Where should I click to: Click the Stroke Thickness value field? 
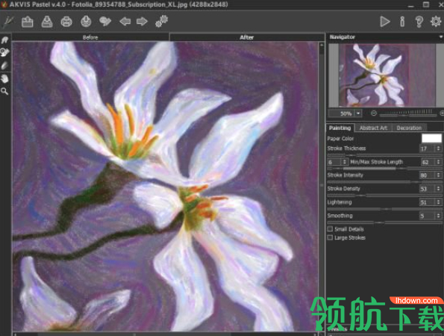(x=427, y=149)
